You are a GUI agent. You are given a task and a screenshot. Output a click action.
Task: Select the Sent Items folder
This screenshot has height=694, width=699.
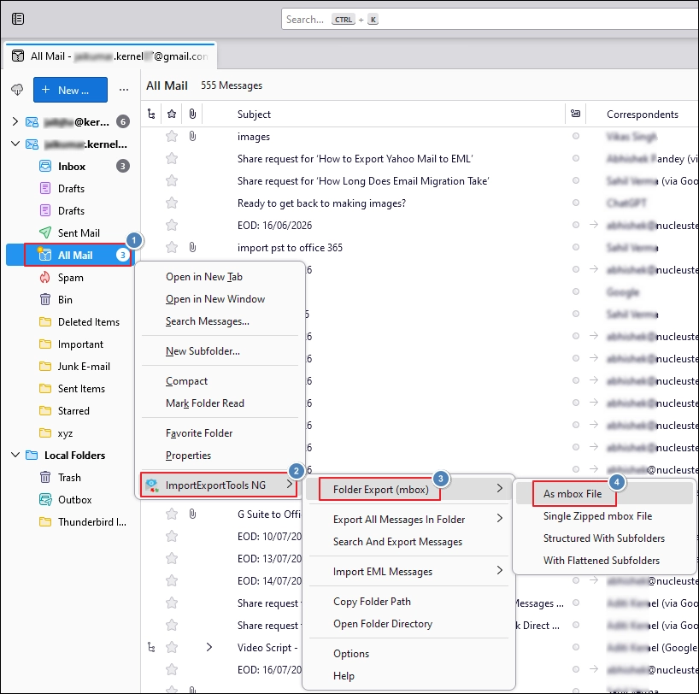click(81, 389)
